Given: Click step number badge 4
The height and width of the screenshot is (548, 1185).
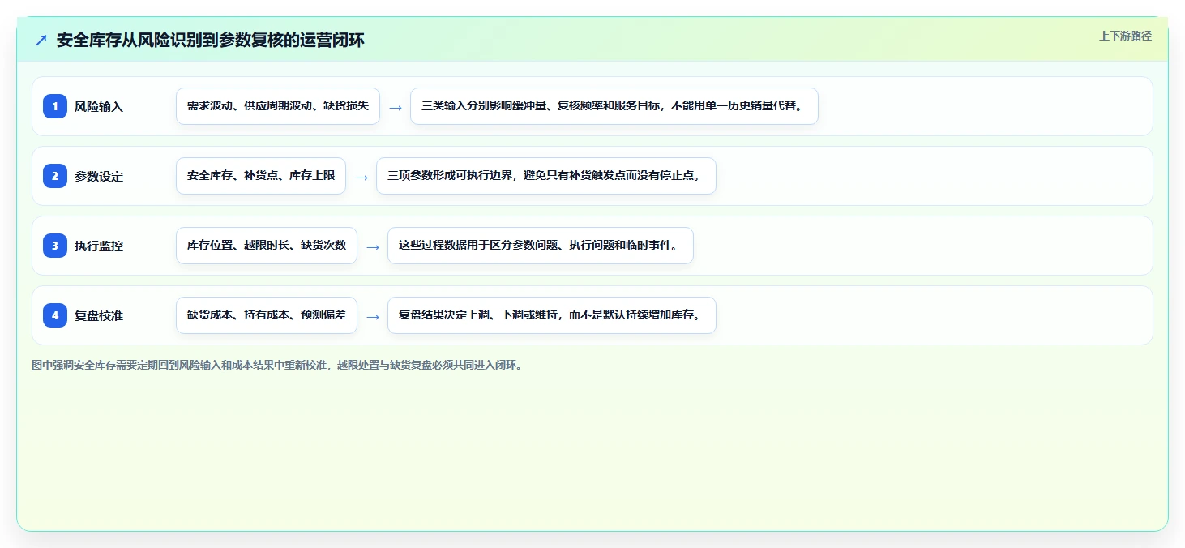Looking at the screenshot, I should [x=55, y=315].
